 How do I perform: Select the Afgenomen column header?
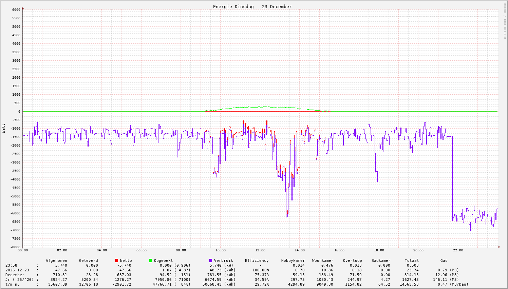coord(56,261)
